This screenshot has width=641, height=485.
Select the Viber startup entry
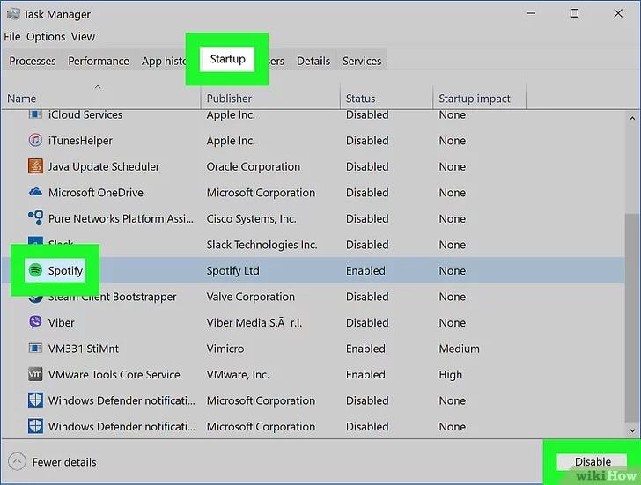[62, 322]
